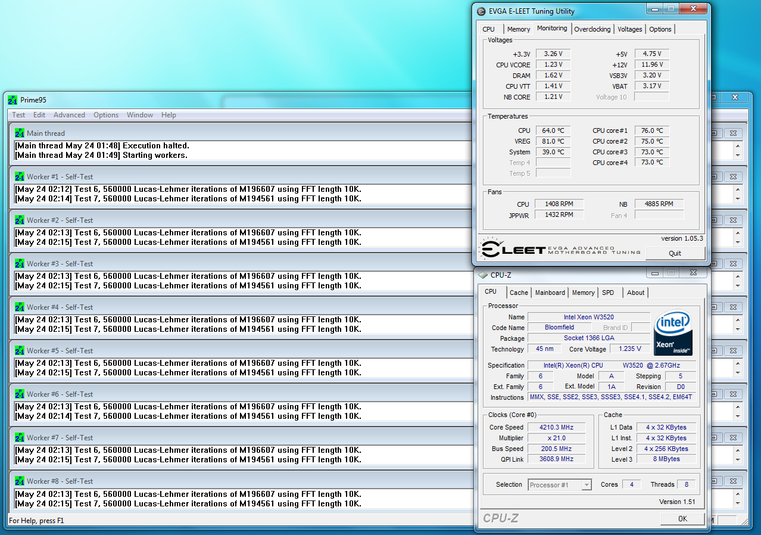Click Quit in EVGA E-LEET
The height and width of the screenshot is (535, 761).
pos(675,253)
